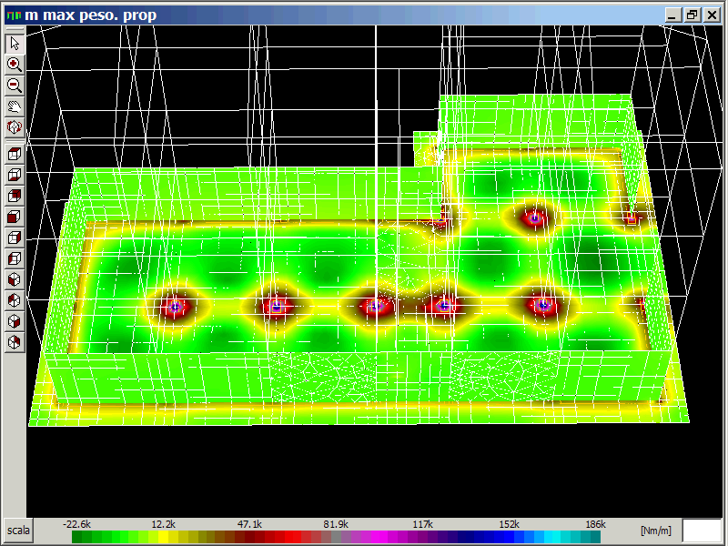Screen dimensions: 728x546
Task: Close the m max peso window
Action: pyautogui.click(x=712, y=15)
